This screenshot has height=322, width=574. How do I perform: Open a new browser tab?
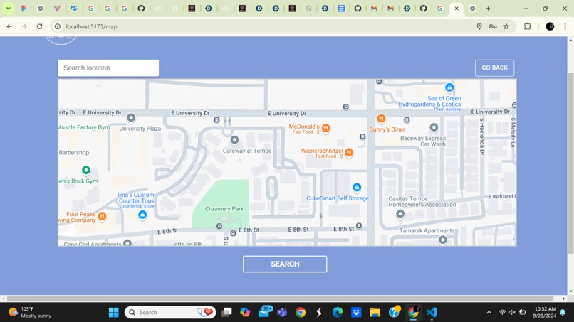[488, 9]
